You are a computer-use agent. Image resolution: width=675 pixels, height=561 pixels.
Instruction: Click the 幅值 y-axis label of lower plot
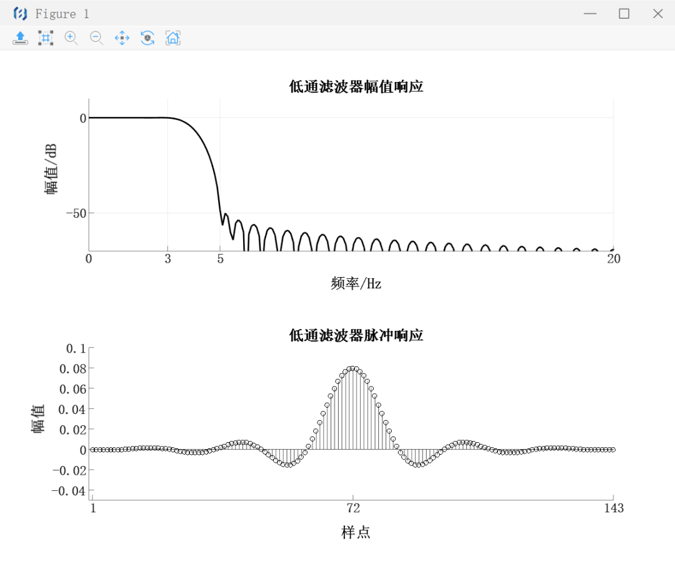coord(39,418)
